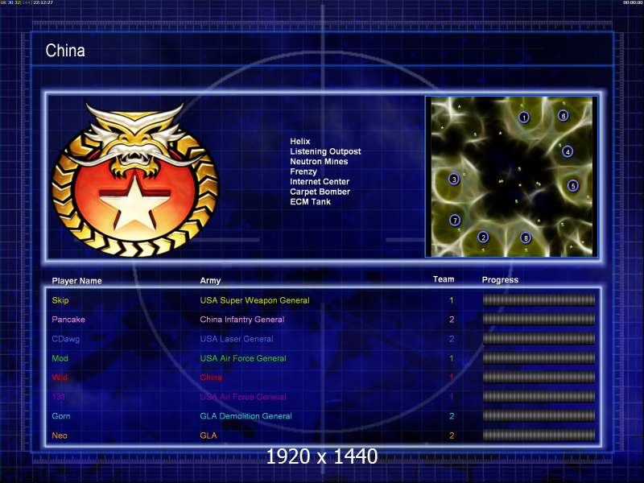The width and height of the screenshot is (644, 483).
Task: Select start position 5 on the map
Action: (x=573, y=186)
